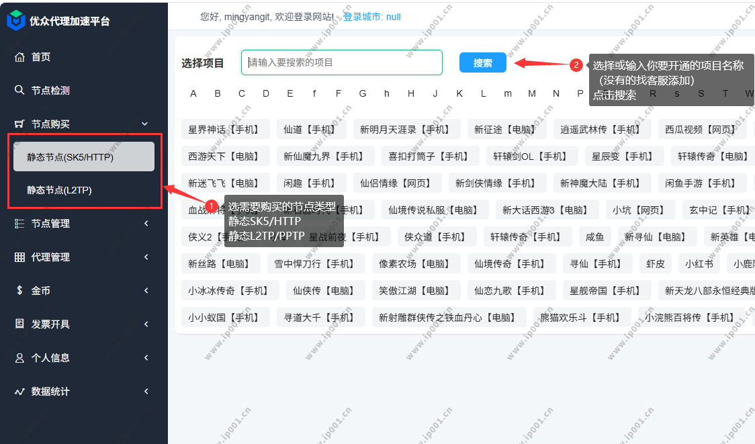The height and width of the screenshot is (444, 755).
Task: Select project 像素农场【电脑】
Action: click(416, 264)
